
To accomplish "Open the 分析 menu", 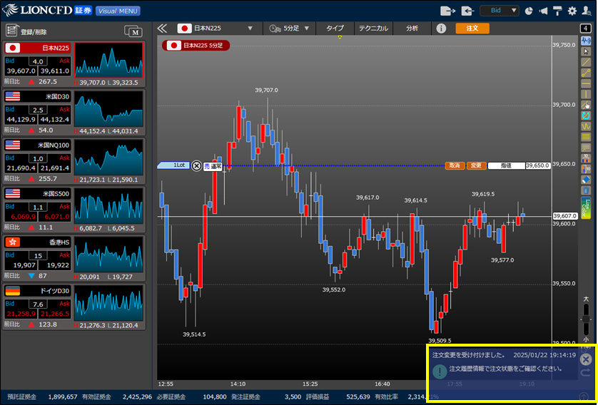I will [x=412, y=29].
